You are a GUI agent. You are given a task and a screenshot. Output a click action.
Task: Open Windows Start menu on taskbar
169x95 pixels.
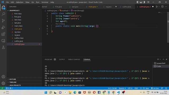[46, 92]
